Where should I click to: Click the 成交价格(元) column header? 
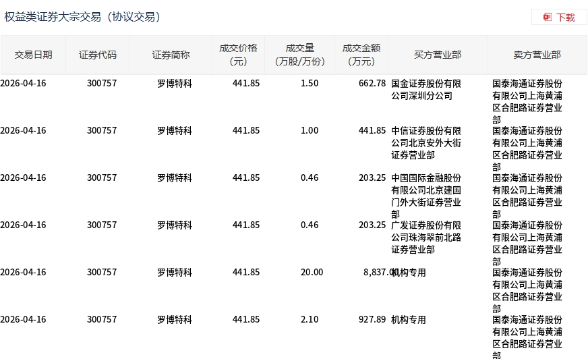click(238, 55)
